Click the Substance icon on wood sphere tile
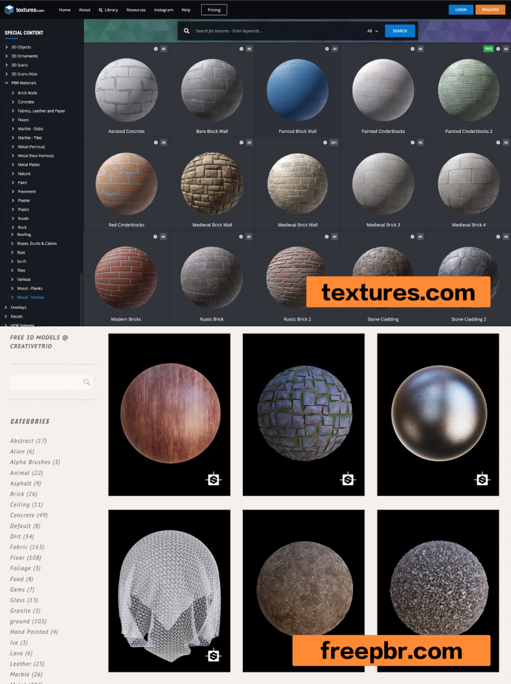The image size is (511, 684). [x=214, y=479]
